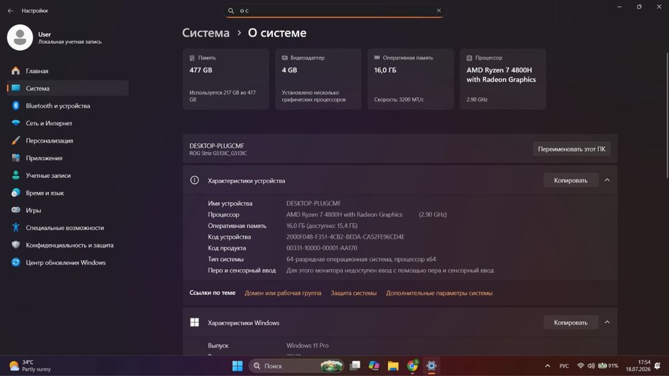Open the weather widget showing 34°C
The height and width of the screenshot is (376, 669).
pos(31,366)
